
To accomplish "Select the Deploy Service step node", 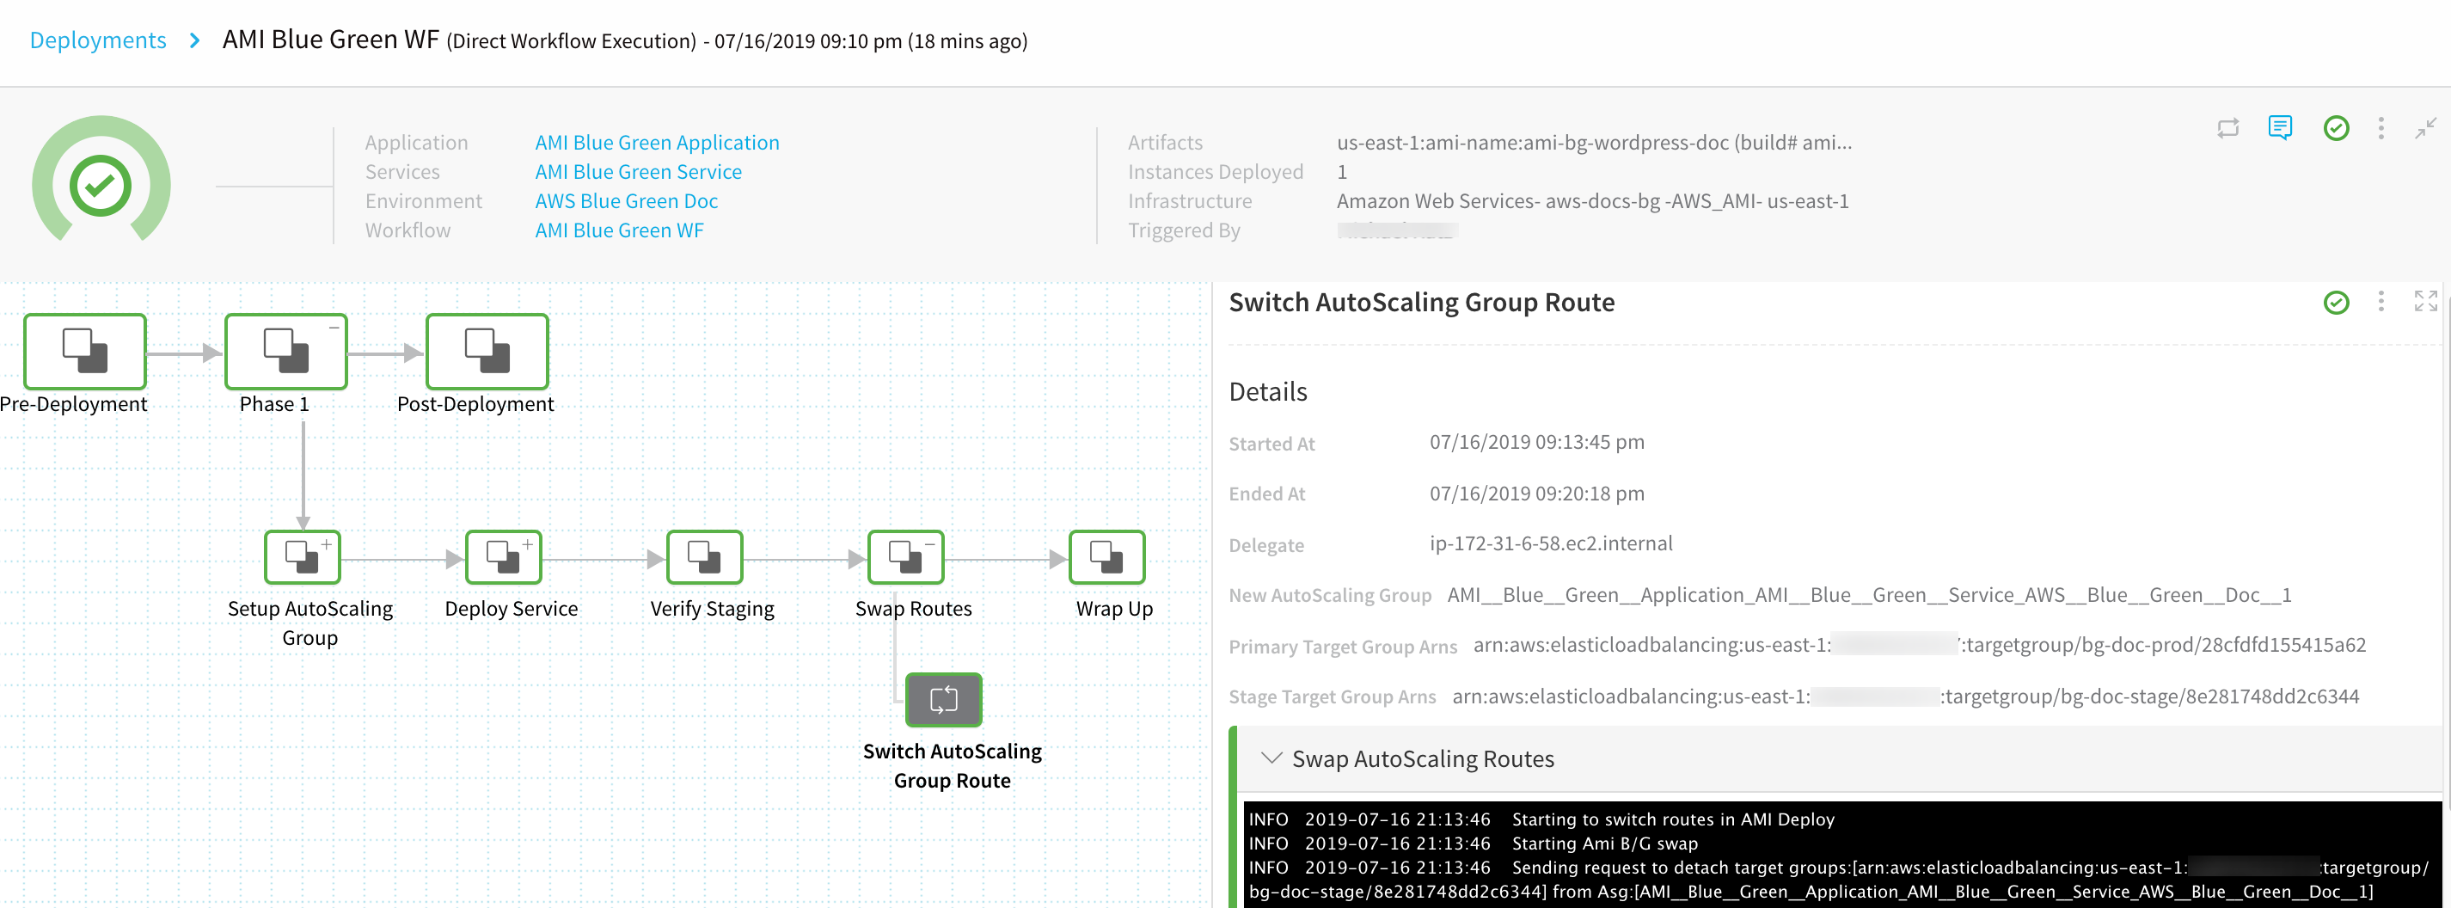I will tap(503, 557).
